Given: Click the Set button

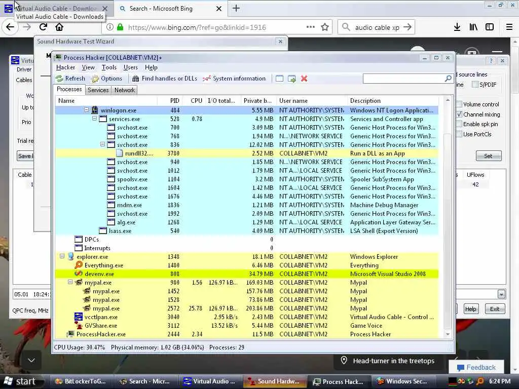Looking at the screenshot, I should coord(489,156).
